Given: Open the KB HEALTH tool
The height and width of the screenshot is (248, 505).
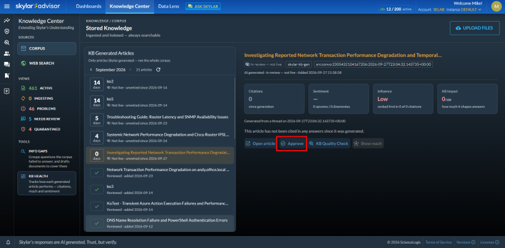Looking at the screenshot, I should point(47,183).
